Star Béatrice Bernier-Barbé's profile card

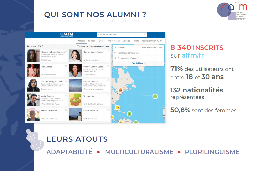(108, 66)
